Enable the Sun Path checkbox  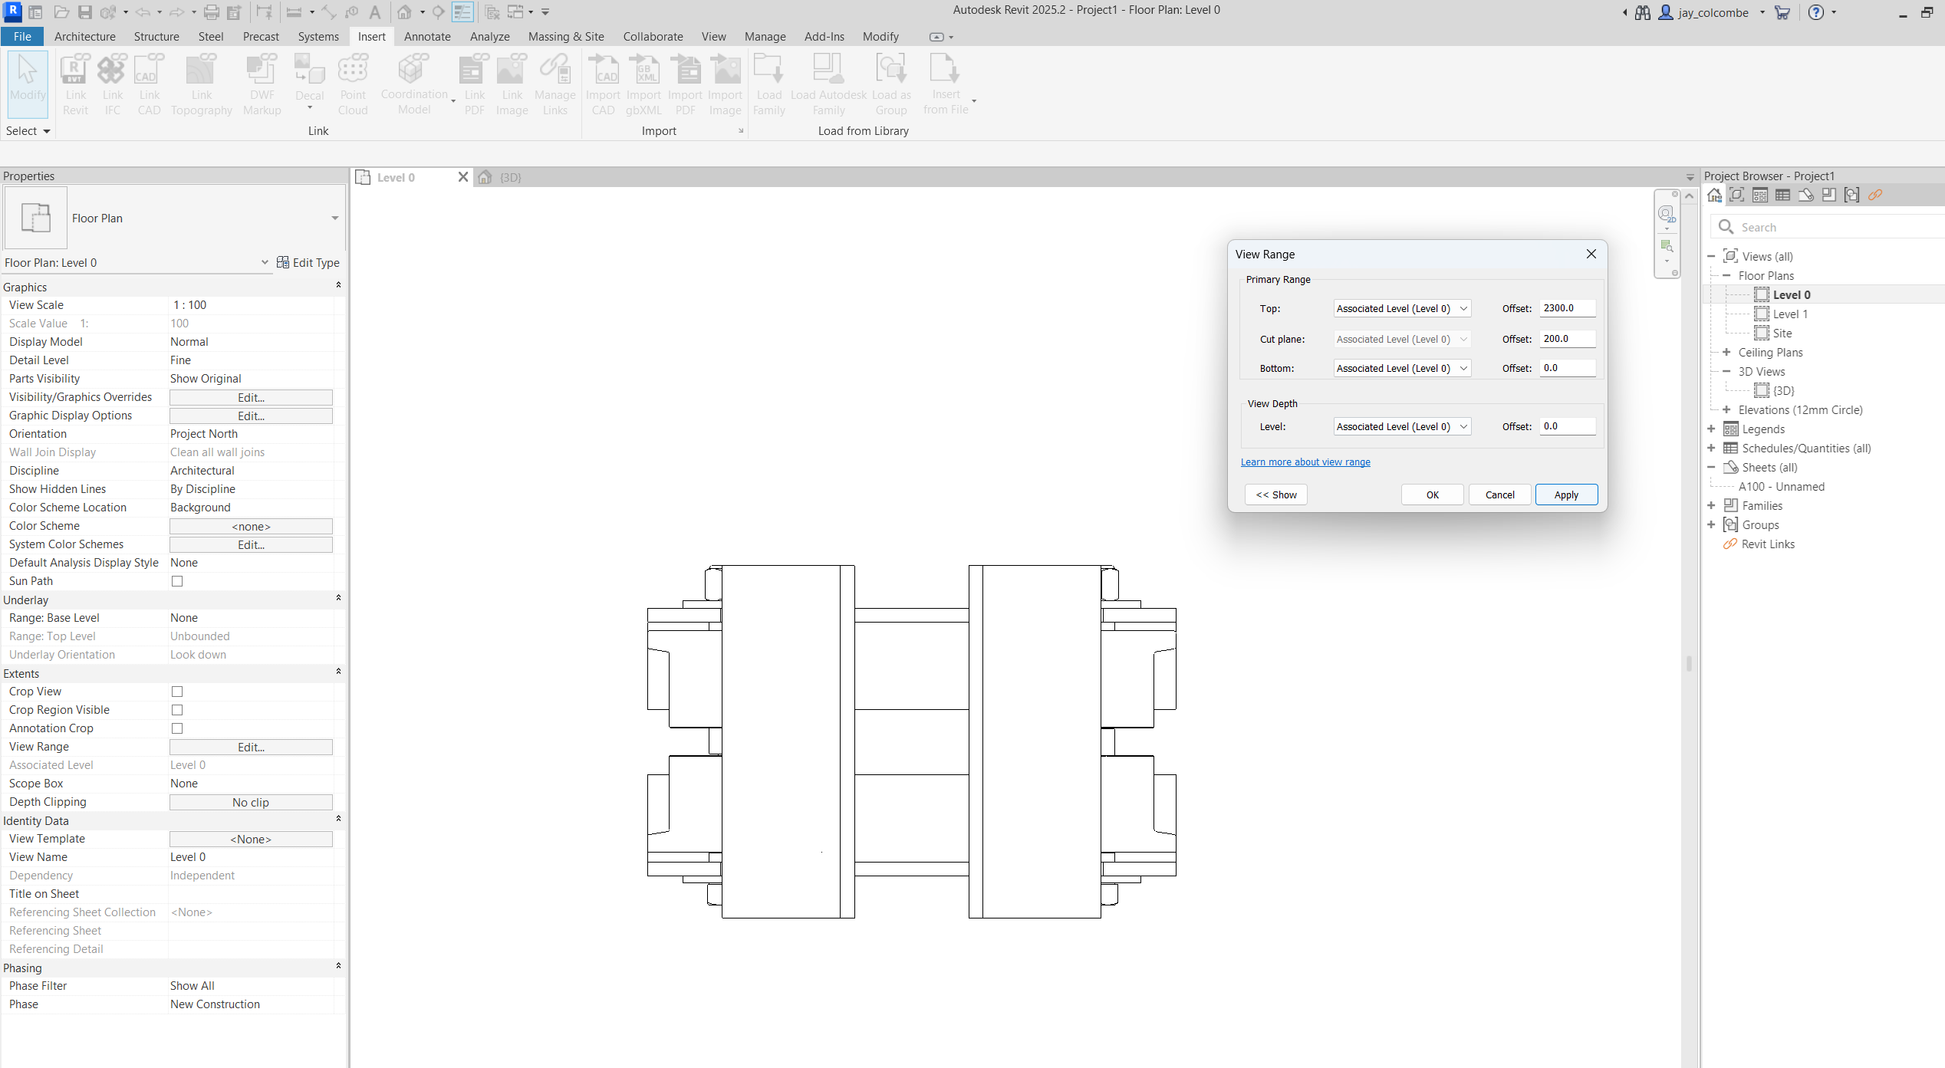coord(177,580)
